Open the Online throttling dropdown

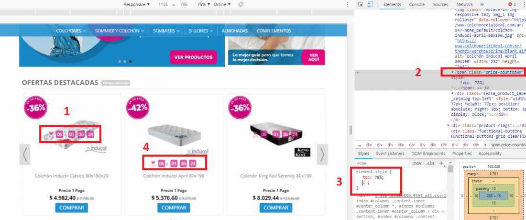222,4
